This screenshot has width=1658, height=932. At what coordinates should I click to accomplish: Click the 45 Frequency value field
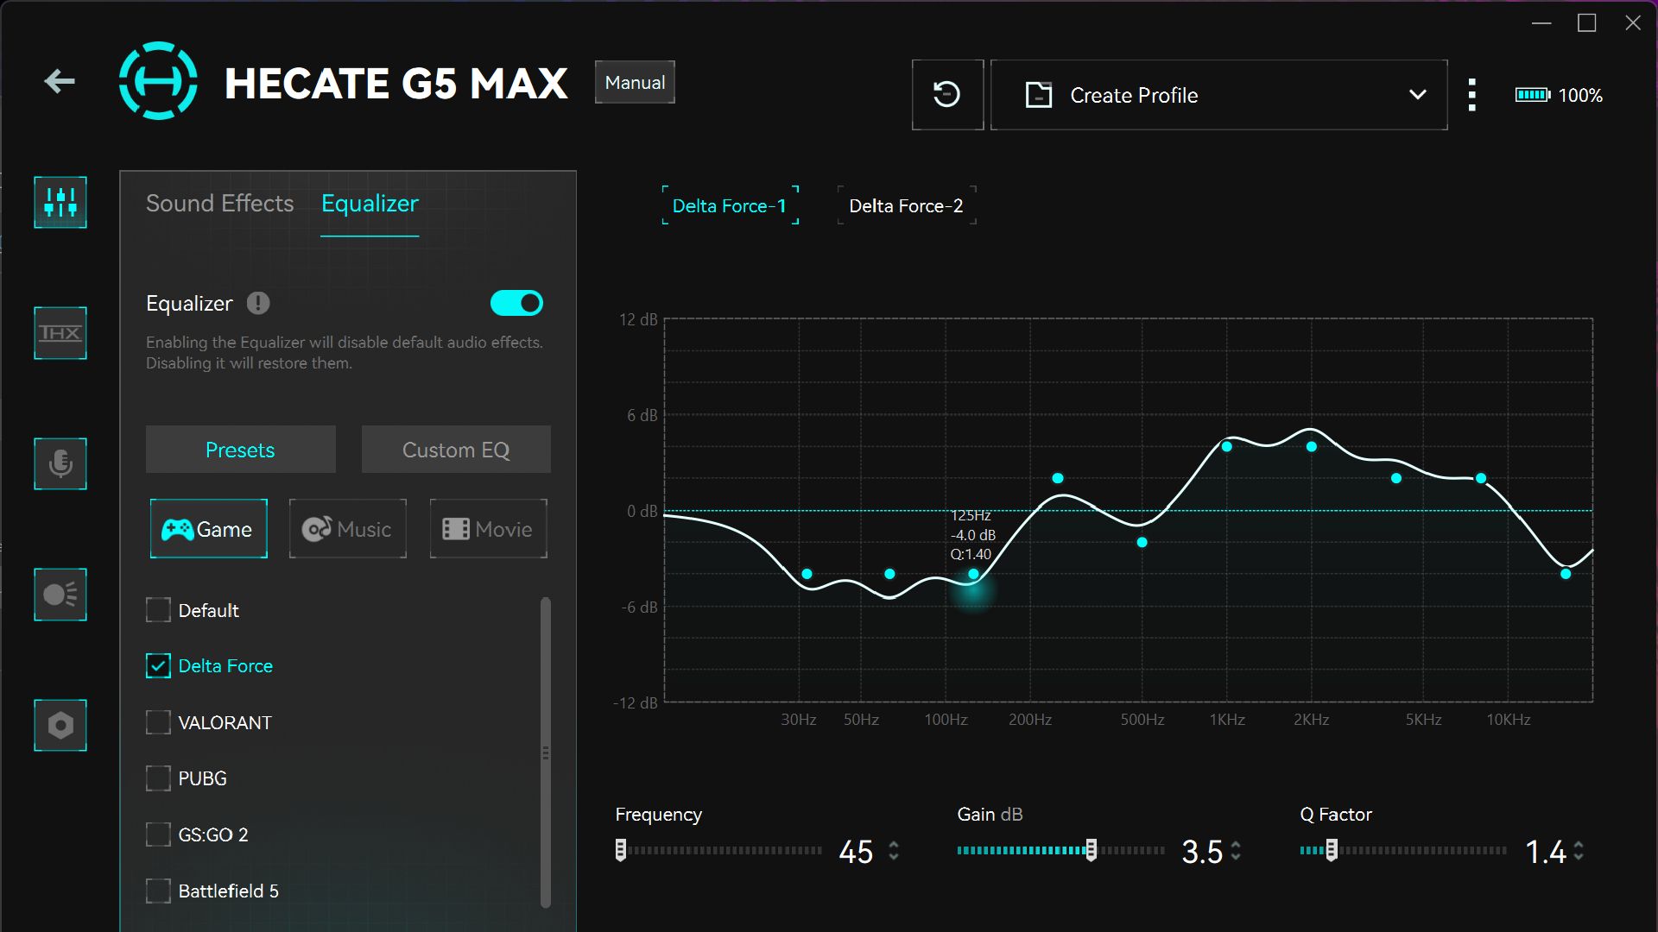click(856, 853)
